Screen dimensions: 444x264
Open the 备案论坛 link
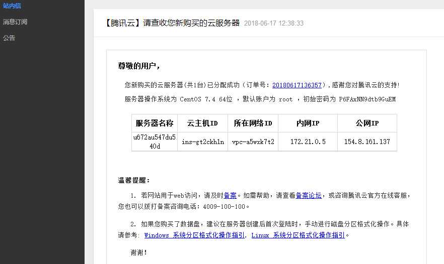(309, 195)
